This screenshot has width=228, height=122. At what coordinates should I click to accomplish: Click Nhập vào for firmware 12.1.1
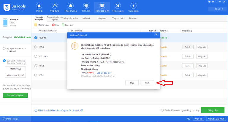[x=202, y=75]
